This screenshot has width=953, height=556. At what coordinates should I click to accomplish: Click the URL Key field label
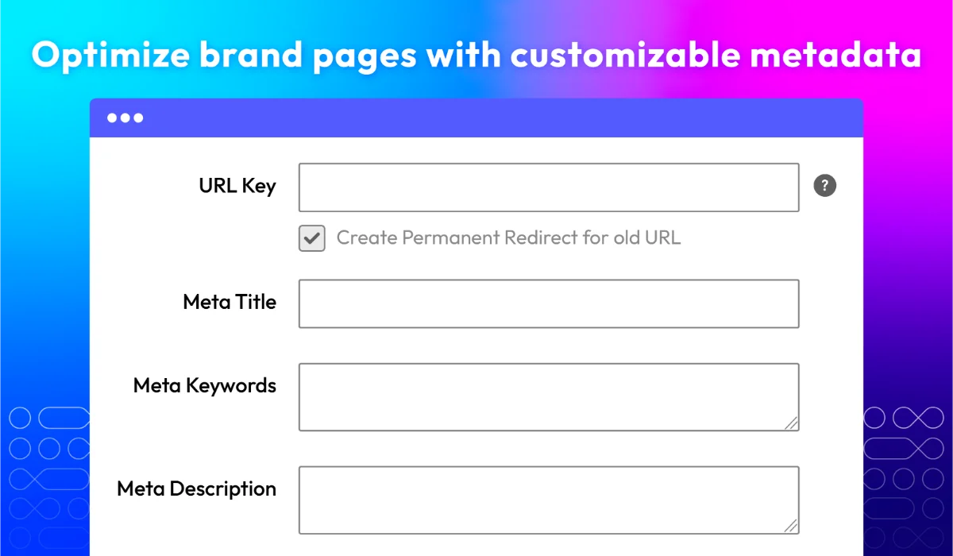[x=237, y=187]
